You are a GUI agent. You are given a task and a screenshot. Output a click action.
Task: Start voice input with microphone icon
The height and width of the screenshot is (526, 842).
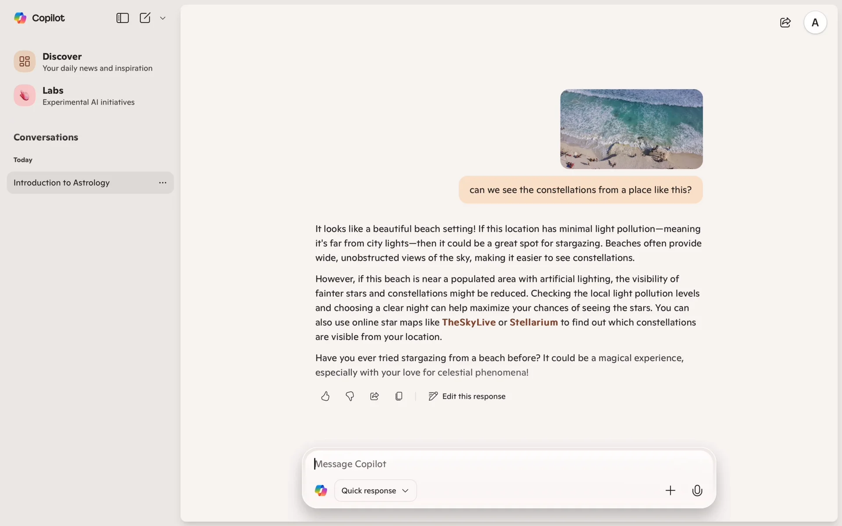pos(697,490)
